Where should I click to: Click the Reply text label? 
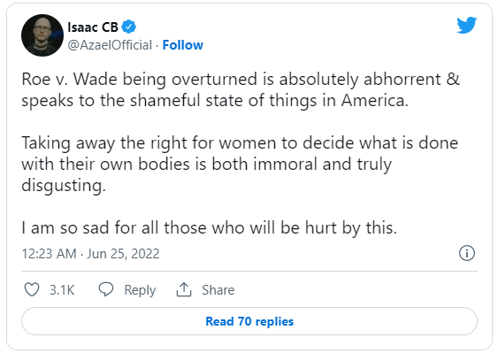coord(140,290)
